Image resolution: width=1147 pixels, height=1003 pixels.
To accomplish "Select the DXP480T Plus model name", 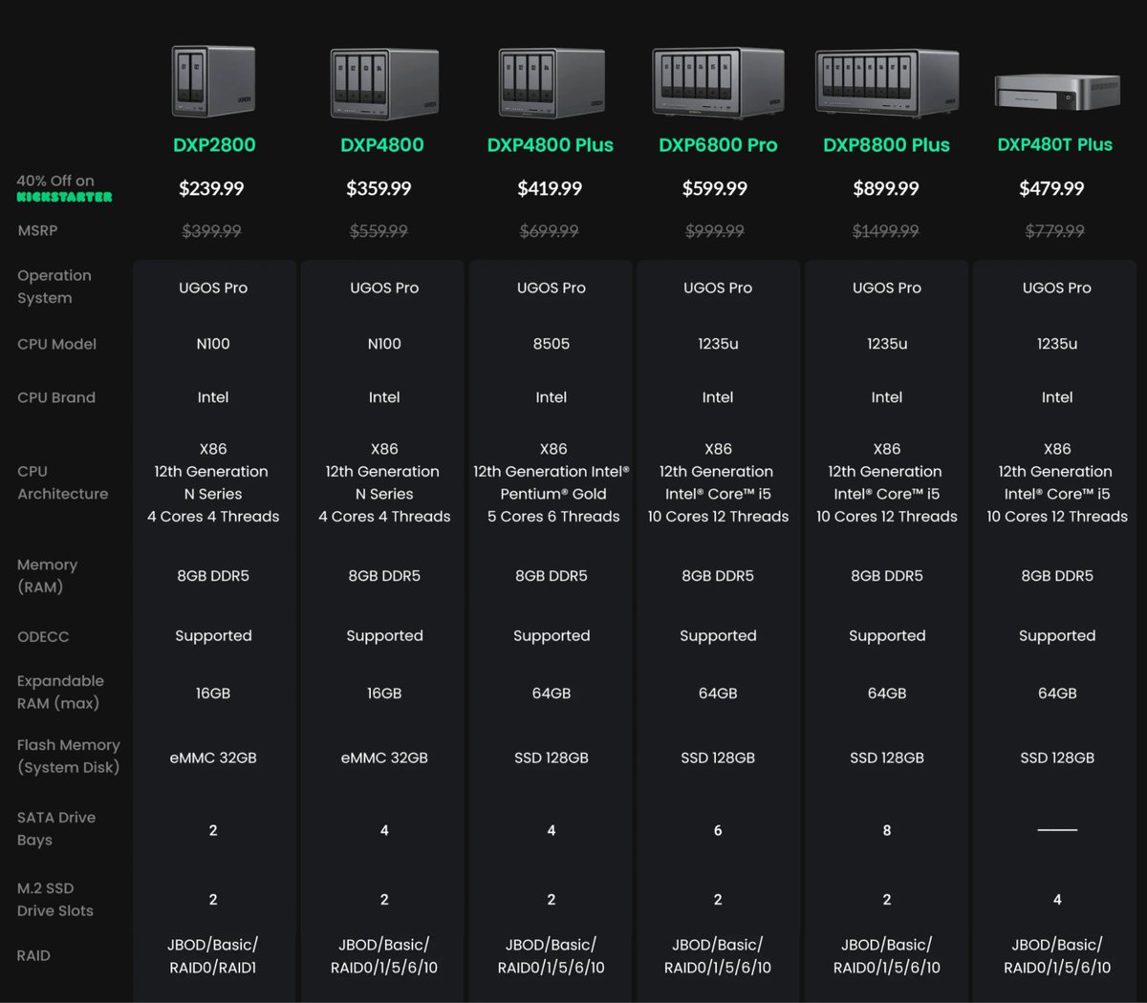I will click(x=1055, y=145).
